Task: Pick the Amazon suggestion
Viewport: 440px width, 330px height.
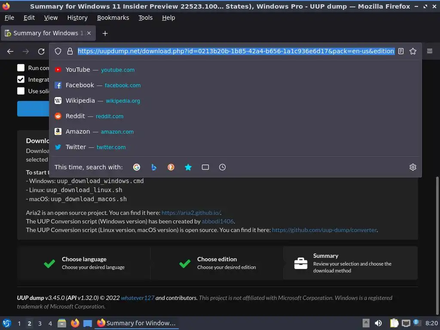Action: pyautogui.click(x=235, y=131)
